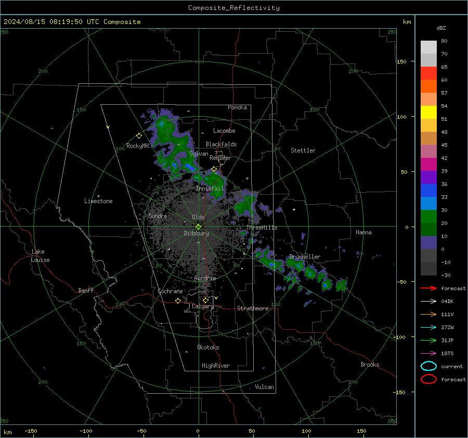Click the Okotoks city label
Viewport: 468px width, 438px height.
(x=208, y=347)
